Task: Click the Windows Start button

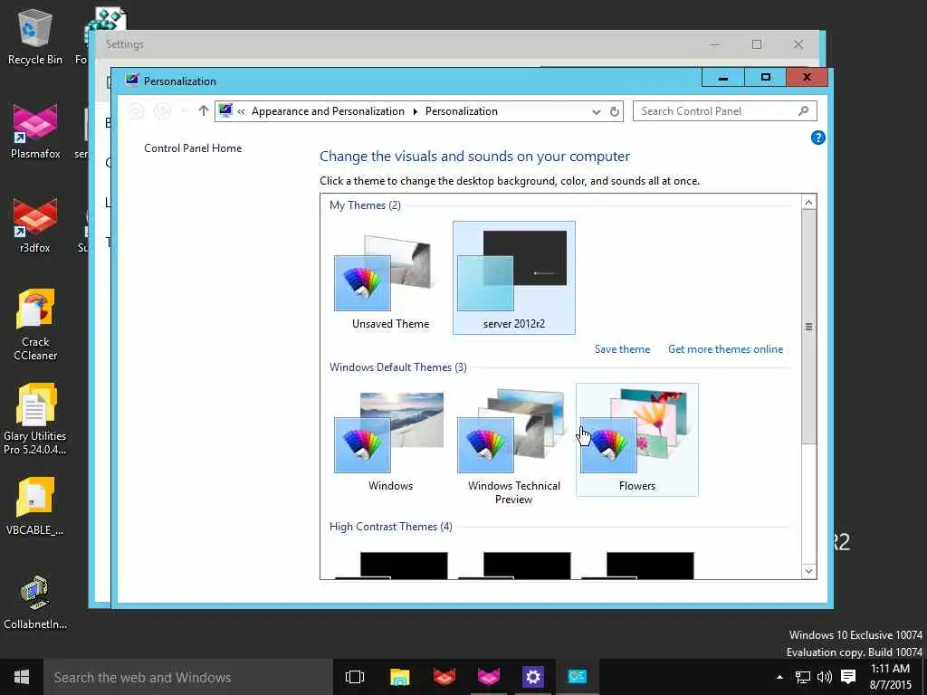Action: [22, 677]
